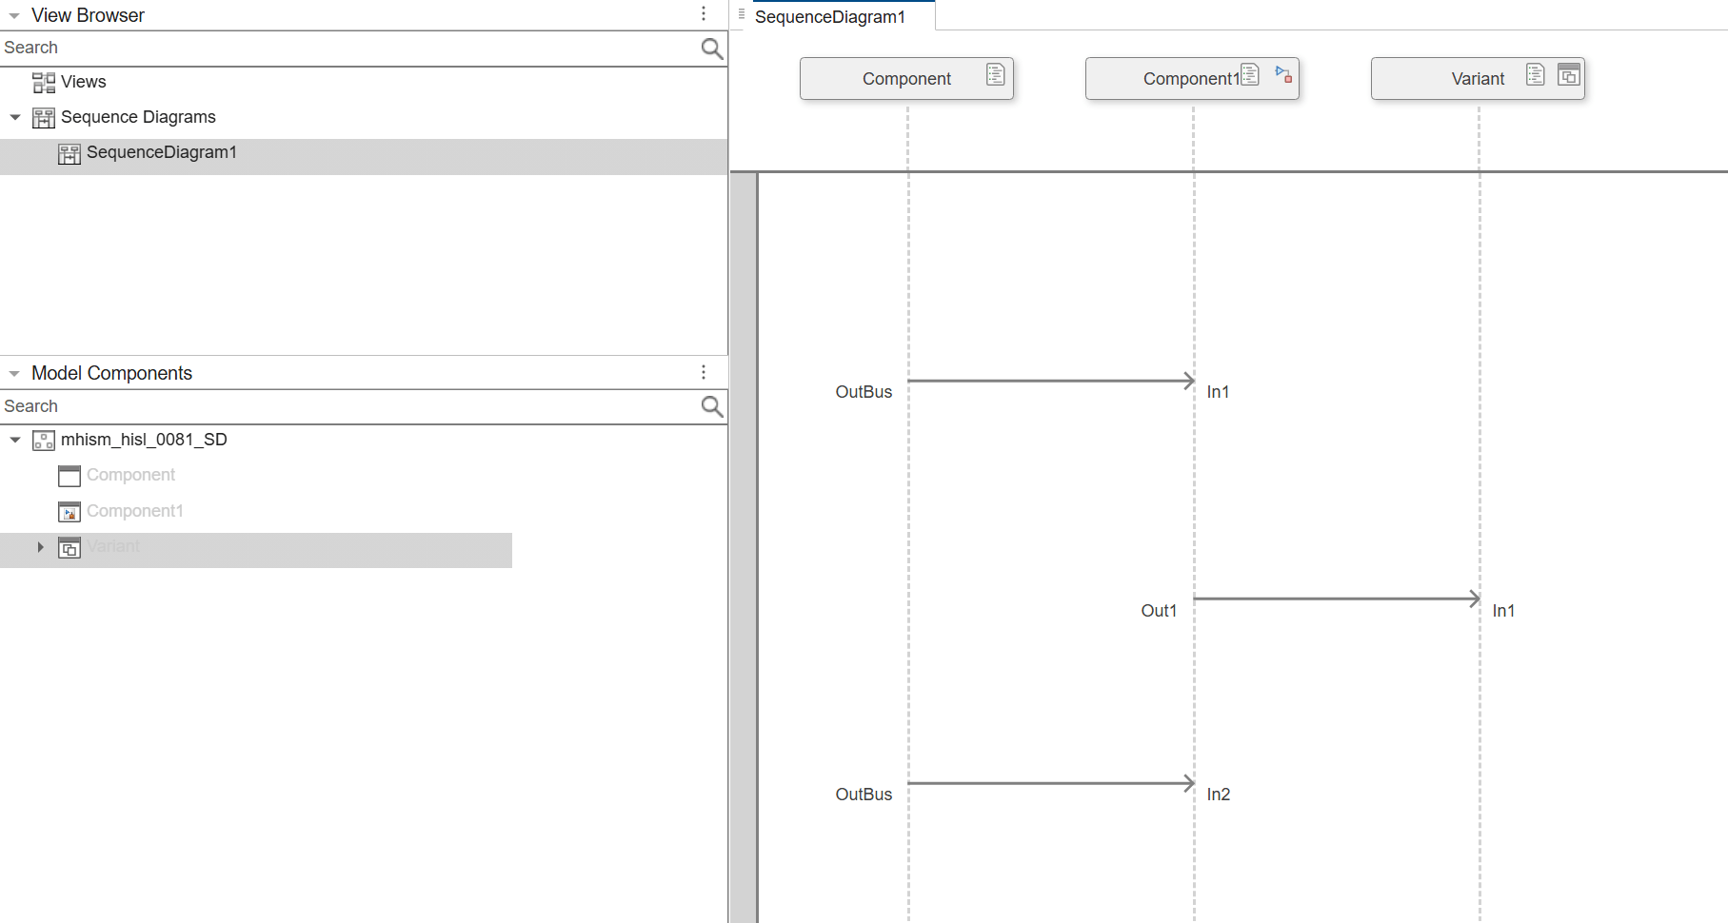
Task: Click the document icon on Variant lifeline
Action: pyautogui.click(x=1536, y=74)
